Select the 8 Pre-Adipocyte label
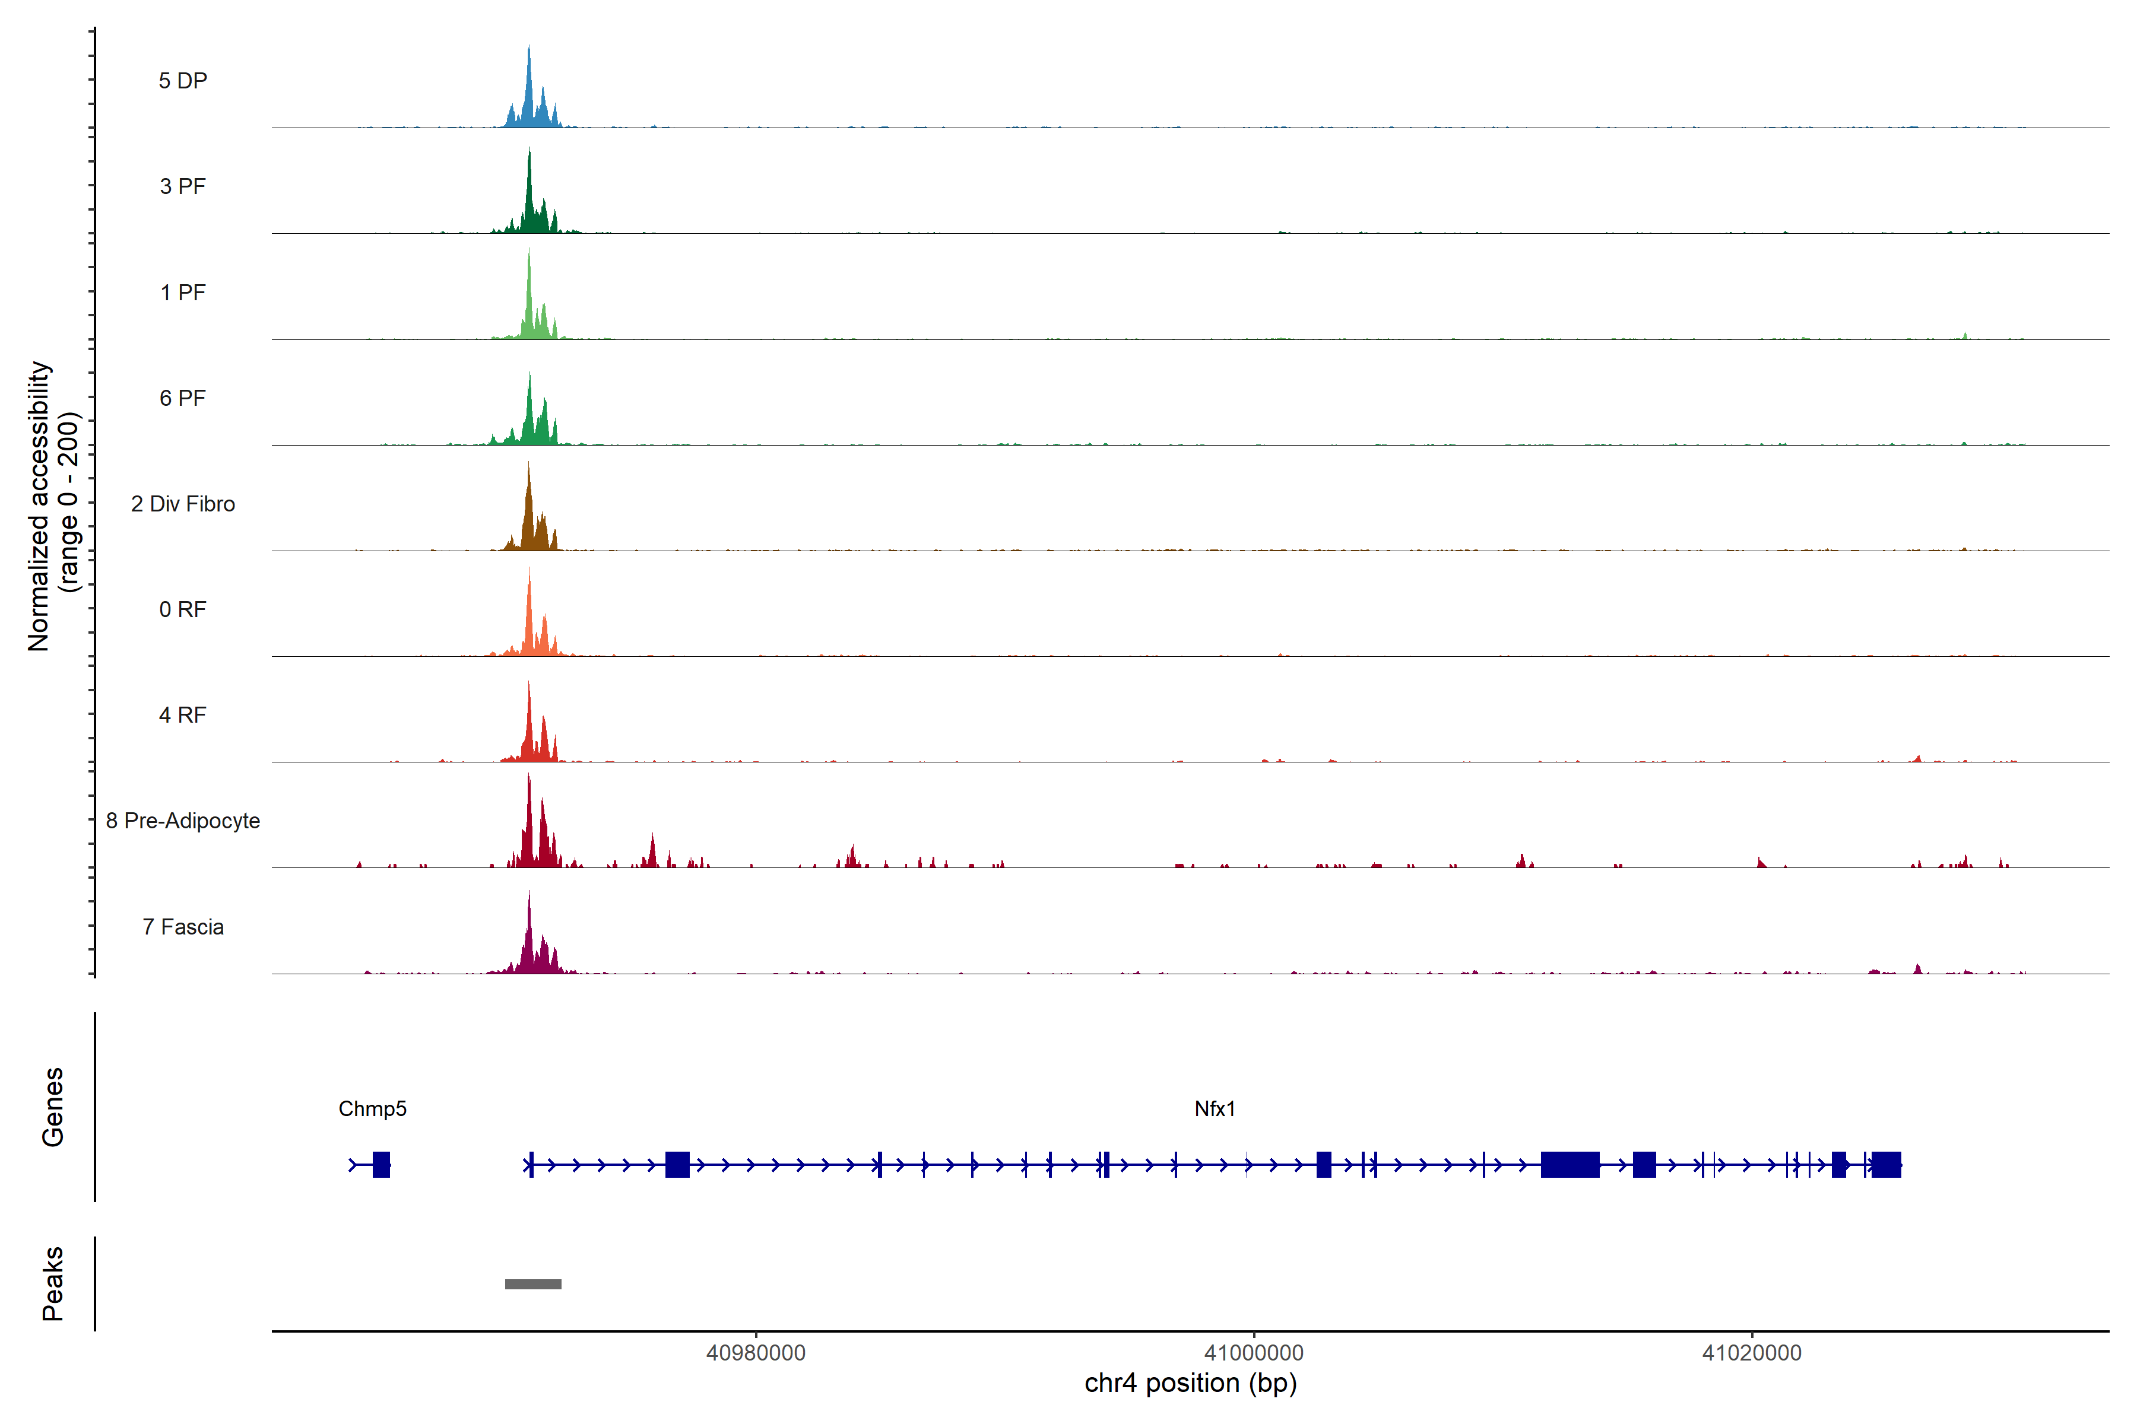Image resolution: width=2137 pixels, height=1424 pixels. (183, 821)
